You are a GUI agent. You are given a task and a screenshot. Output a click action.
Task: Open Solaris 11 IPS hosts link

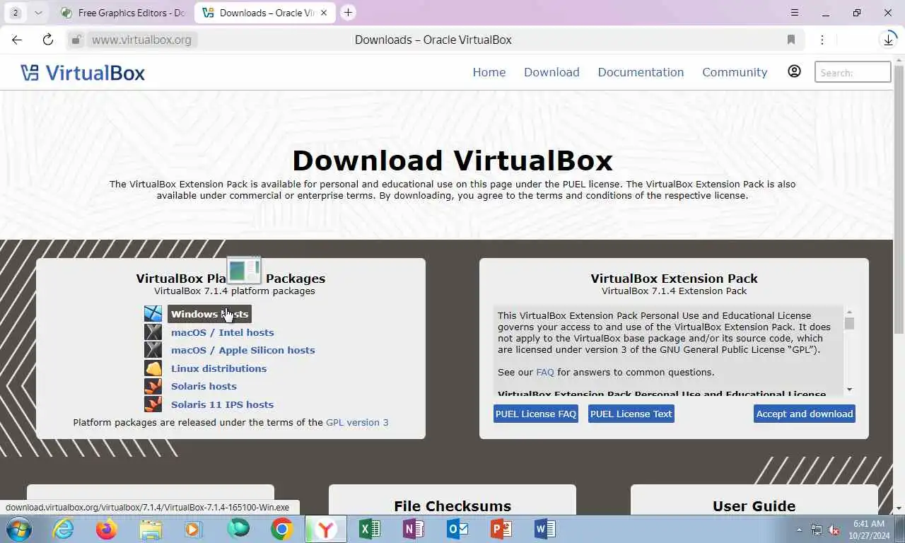pos(222,404)
